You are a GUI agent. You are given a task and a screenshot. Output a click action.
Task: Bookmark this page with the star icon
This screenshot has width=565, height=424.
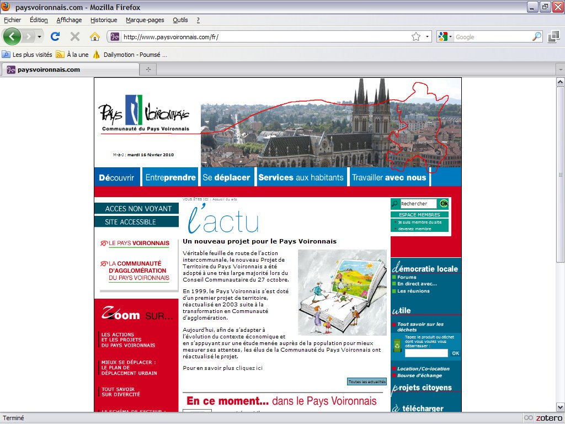pos(415,37)
